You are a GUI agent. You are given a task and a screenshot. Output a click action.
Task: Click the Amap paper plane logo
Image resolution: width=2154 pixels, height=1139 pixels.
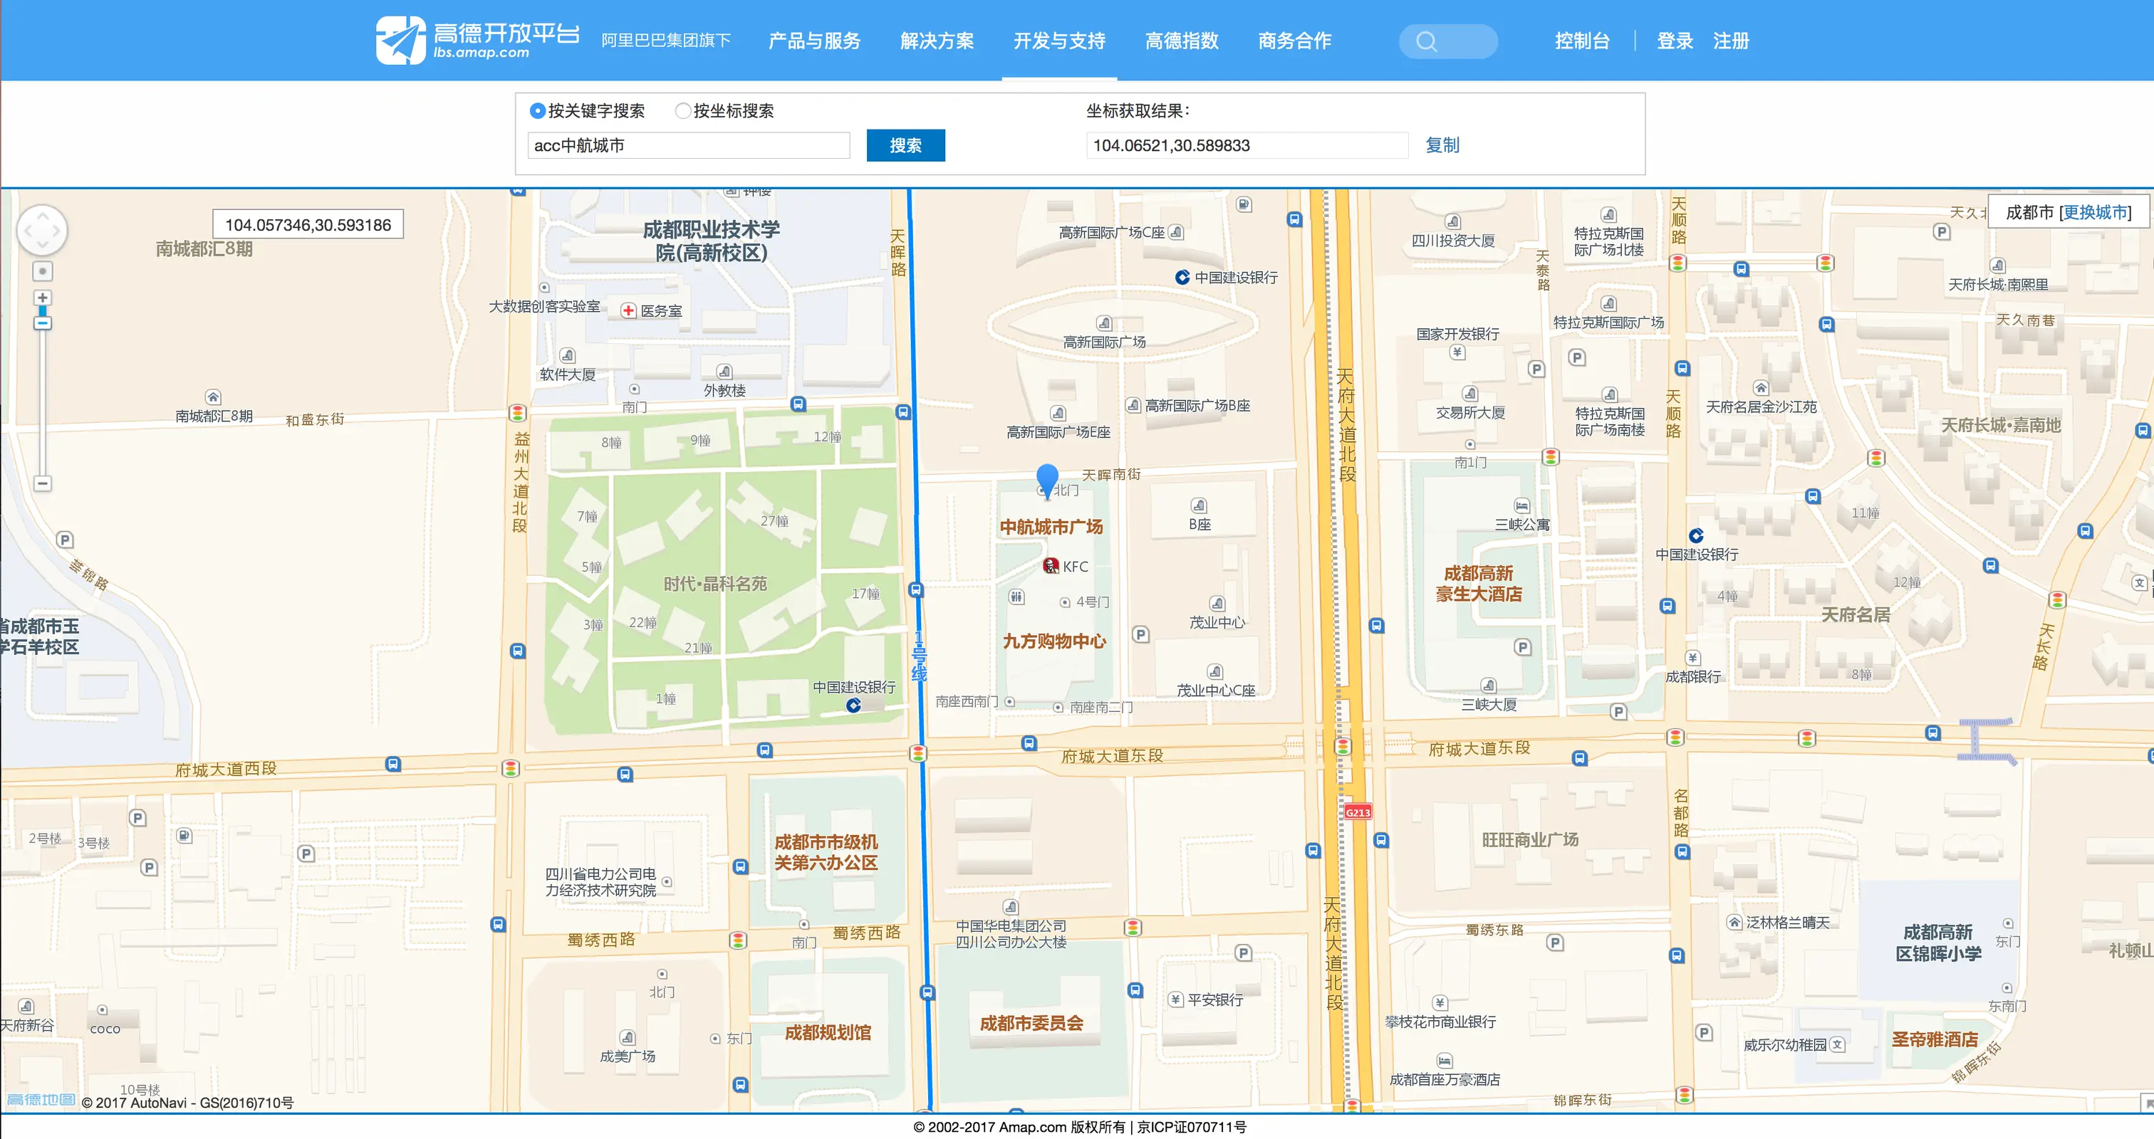pyautogui.click(x=400, y=40)
